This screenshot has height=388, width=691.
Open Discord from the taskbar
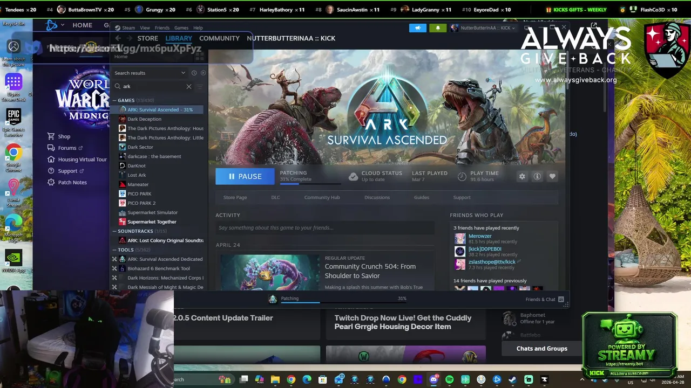coord(433,379)
